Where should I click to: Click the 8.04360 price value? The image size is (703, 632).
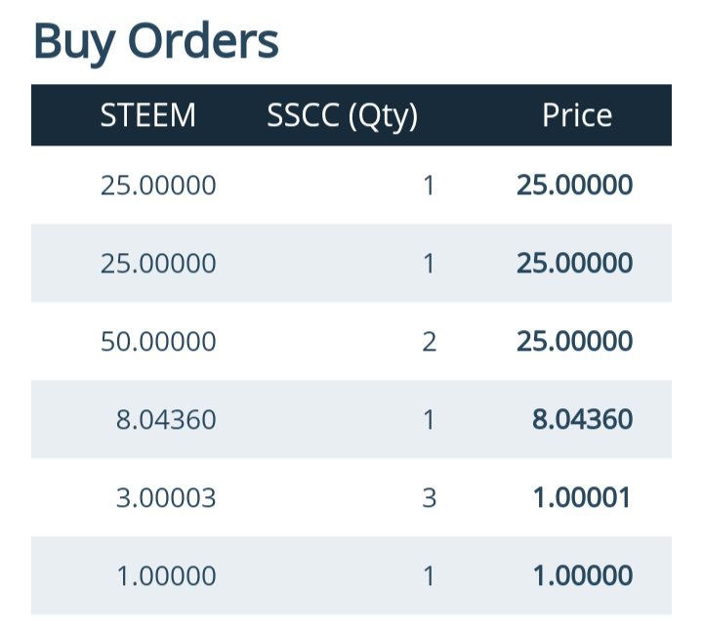tap(582, 419)
